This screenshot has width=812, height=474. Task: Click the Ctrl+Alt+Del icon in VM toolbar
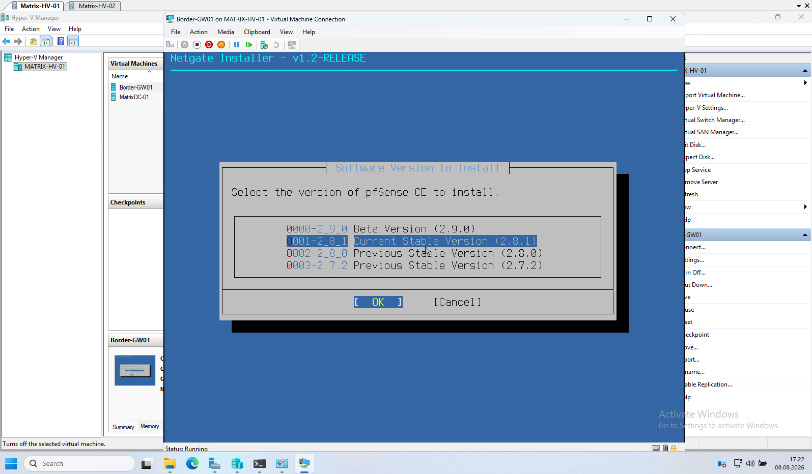(170, 45)
